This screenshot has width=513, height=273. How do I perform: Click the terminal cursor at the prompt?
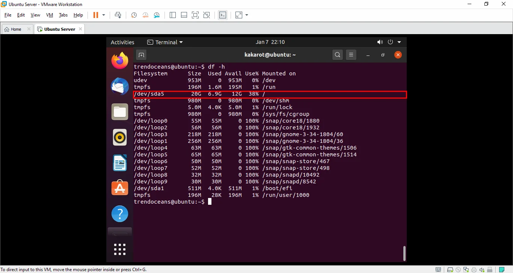[210, 202]
